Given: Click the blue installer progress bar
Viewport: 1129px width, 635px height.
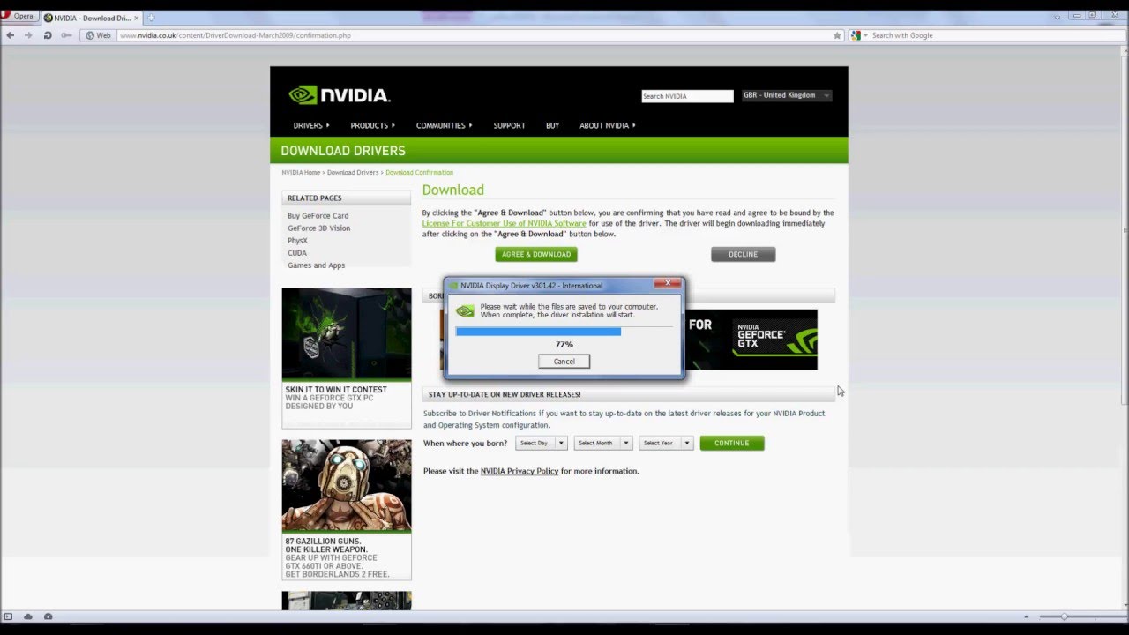Looking at the screenshot, I should coord(538,332).
